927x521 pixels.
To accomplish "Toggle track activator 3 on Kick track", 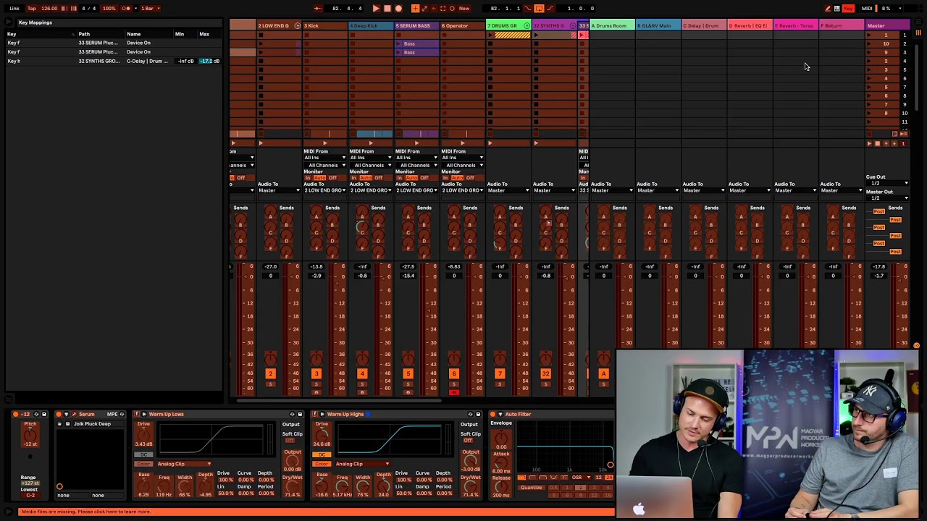I will point(316,373).
